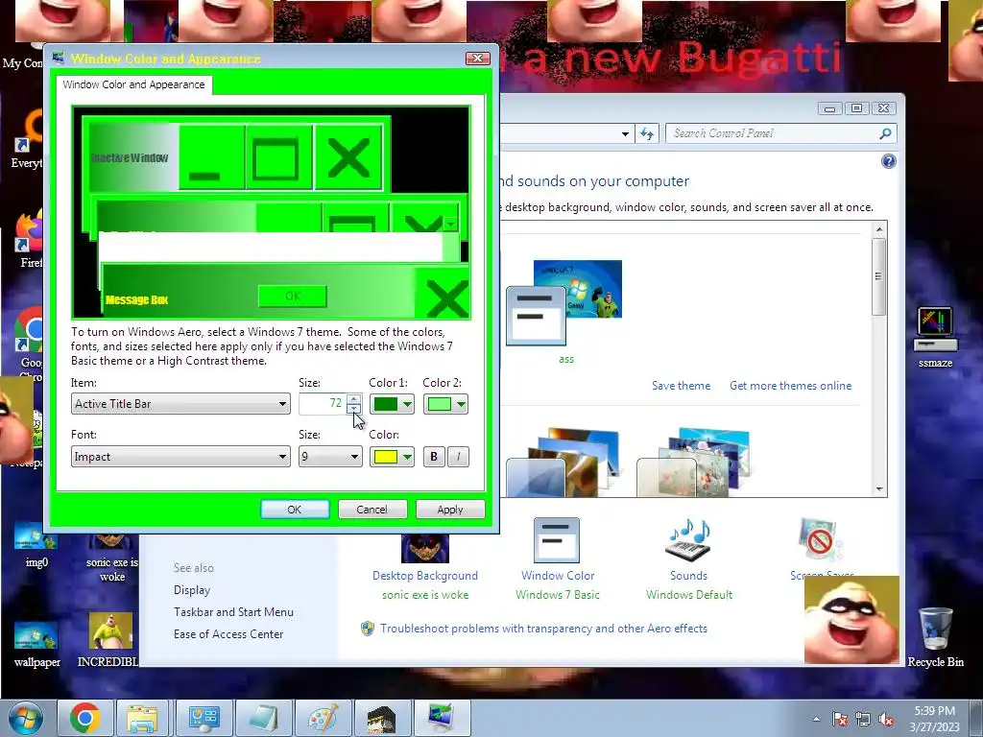The image size is (983, 737).
Task: Click taskbar clock showing 5:39 PM
Action: 935,718
